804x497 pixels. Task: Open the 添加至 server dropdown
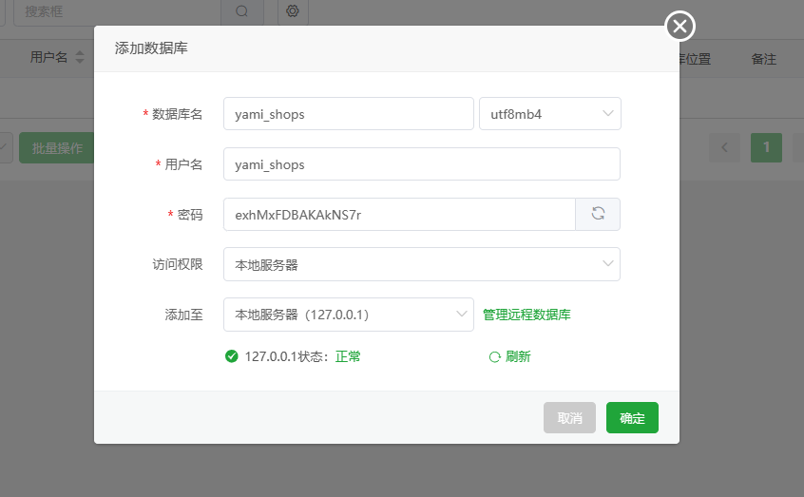click(348, 315)
